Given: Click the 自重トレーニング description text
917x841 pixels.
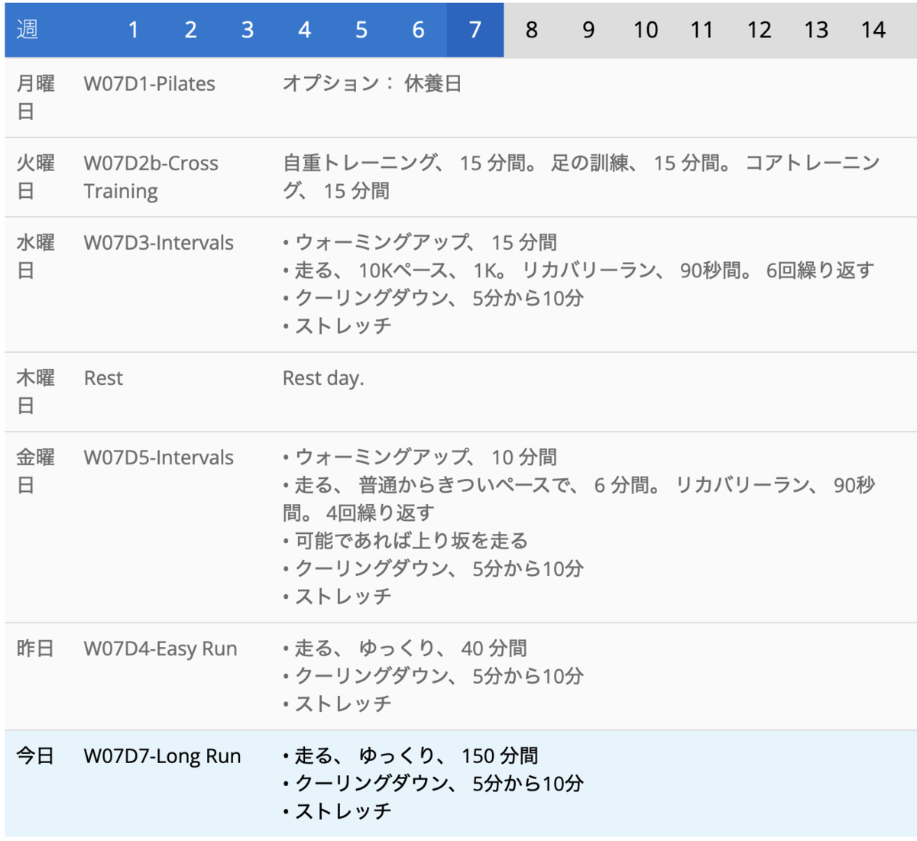Looking at the screenshot, I should point(582,177).
